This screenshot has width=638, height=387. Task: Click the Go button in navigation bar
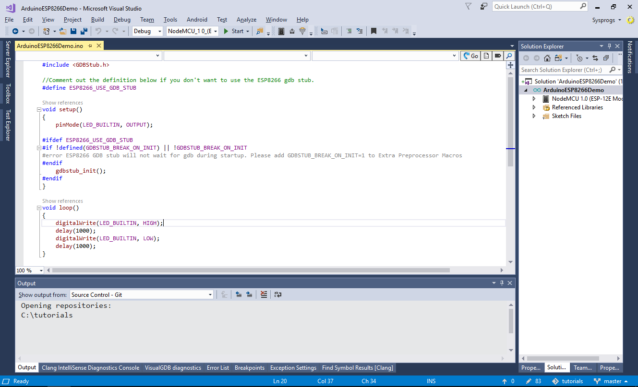coord(470,56)
